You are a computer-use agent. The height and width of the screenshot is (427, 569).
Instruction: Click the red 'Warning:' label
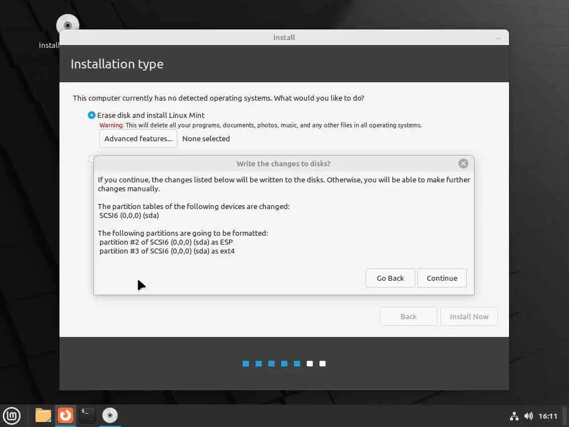pos(111,125)
